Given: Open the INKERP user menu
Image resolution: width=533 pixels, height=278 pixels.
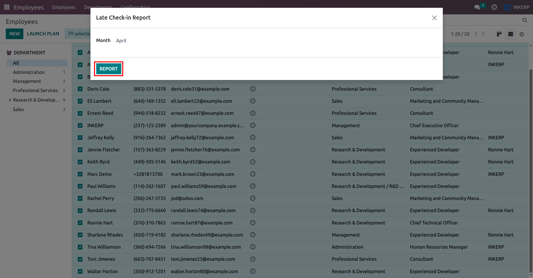Looking at the screenshot, I should (517, 7).
